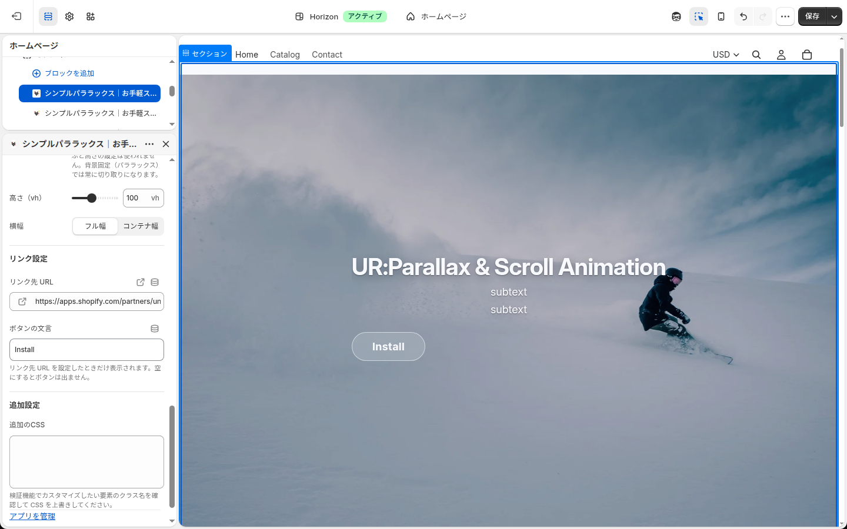Viewport: 847px width, 529px height.
Task: Click the 追加のCSS text area
Action: point(86,462)
